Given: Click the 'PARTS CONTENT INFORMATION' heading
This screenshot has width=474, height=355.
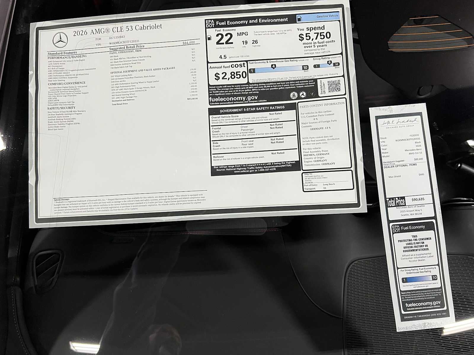Looking at the screenshot, I should (322, 105).
